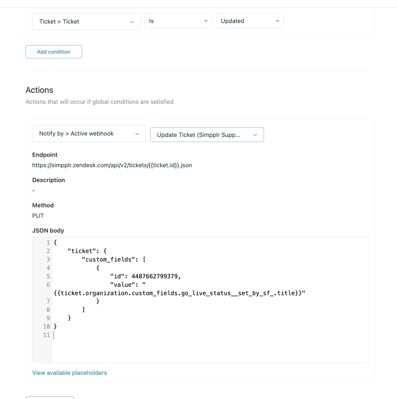Open the View available placeholders link
The width and height of the screenshot is (397, 399).
70,373
